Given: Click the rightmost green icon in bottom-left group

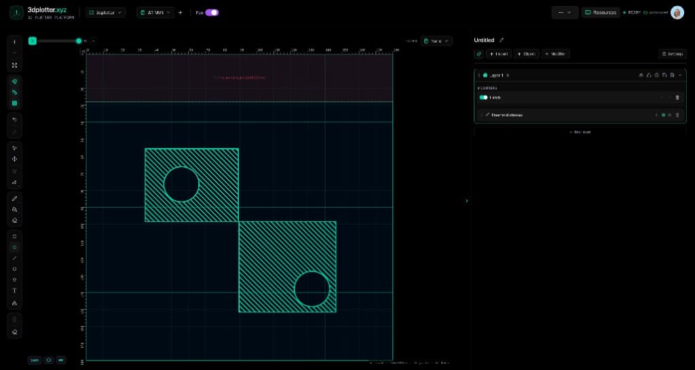Looking at the screenshot, I should [x=61, y=360].
